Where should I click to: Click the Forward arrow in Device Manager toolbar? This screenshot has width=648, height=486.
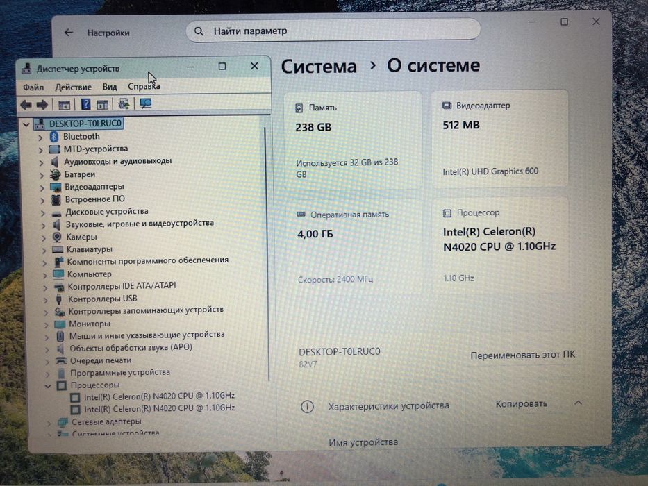42,105
